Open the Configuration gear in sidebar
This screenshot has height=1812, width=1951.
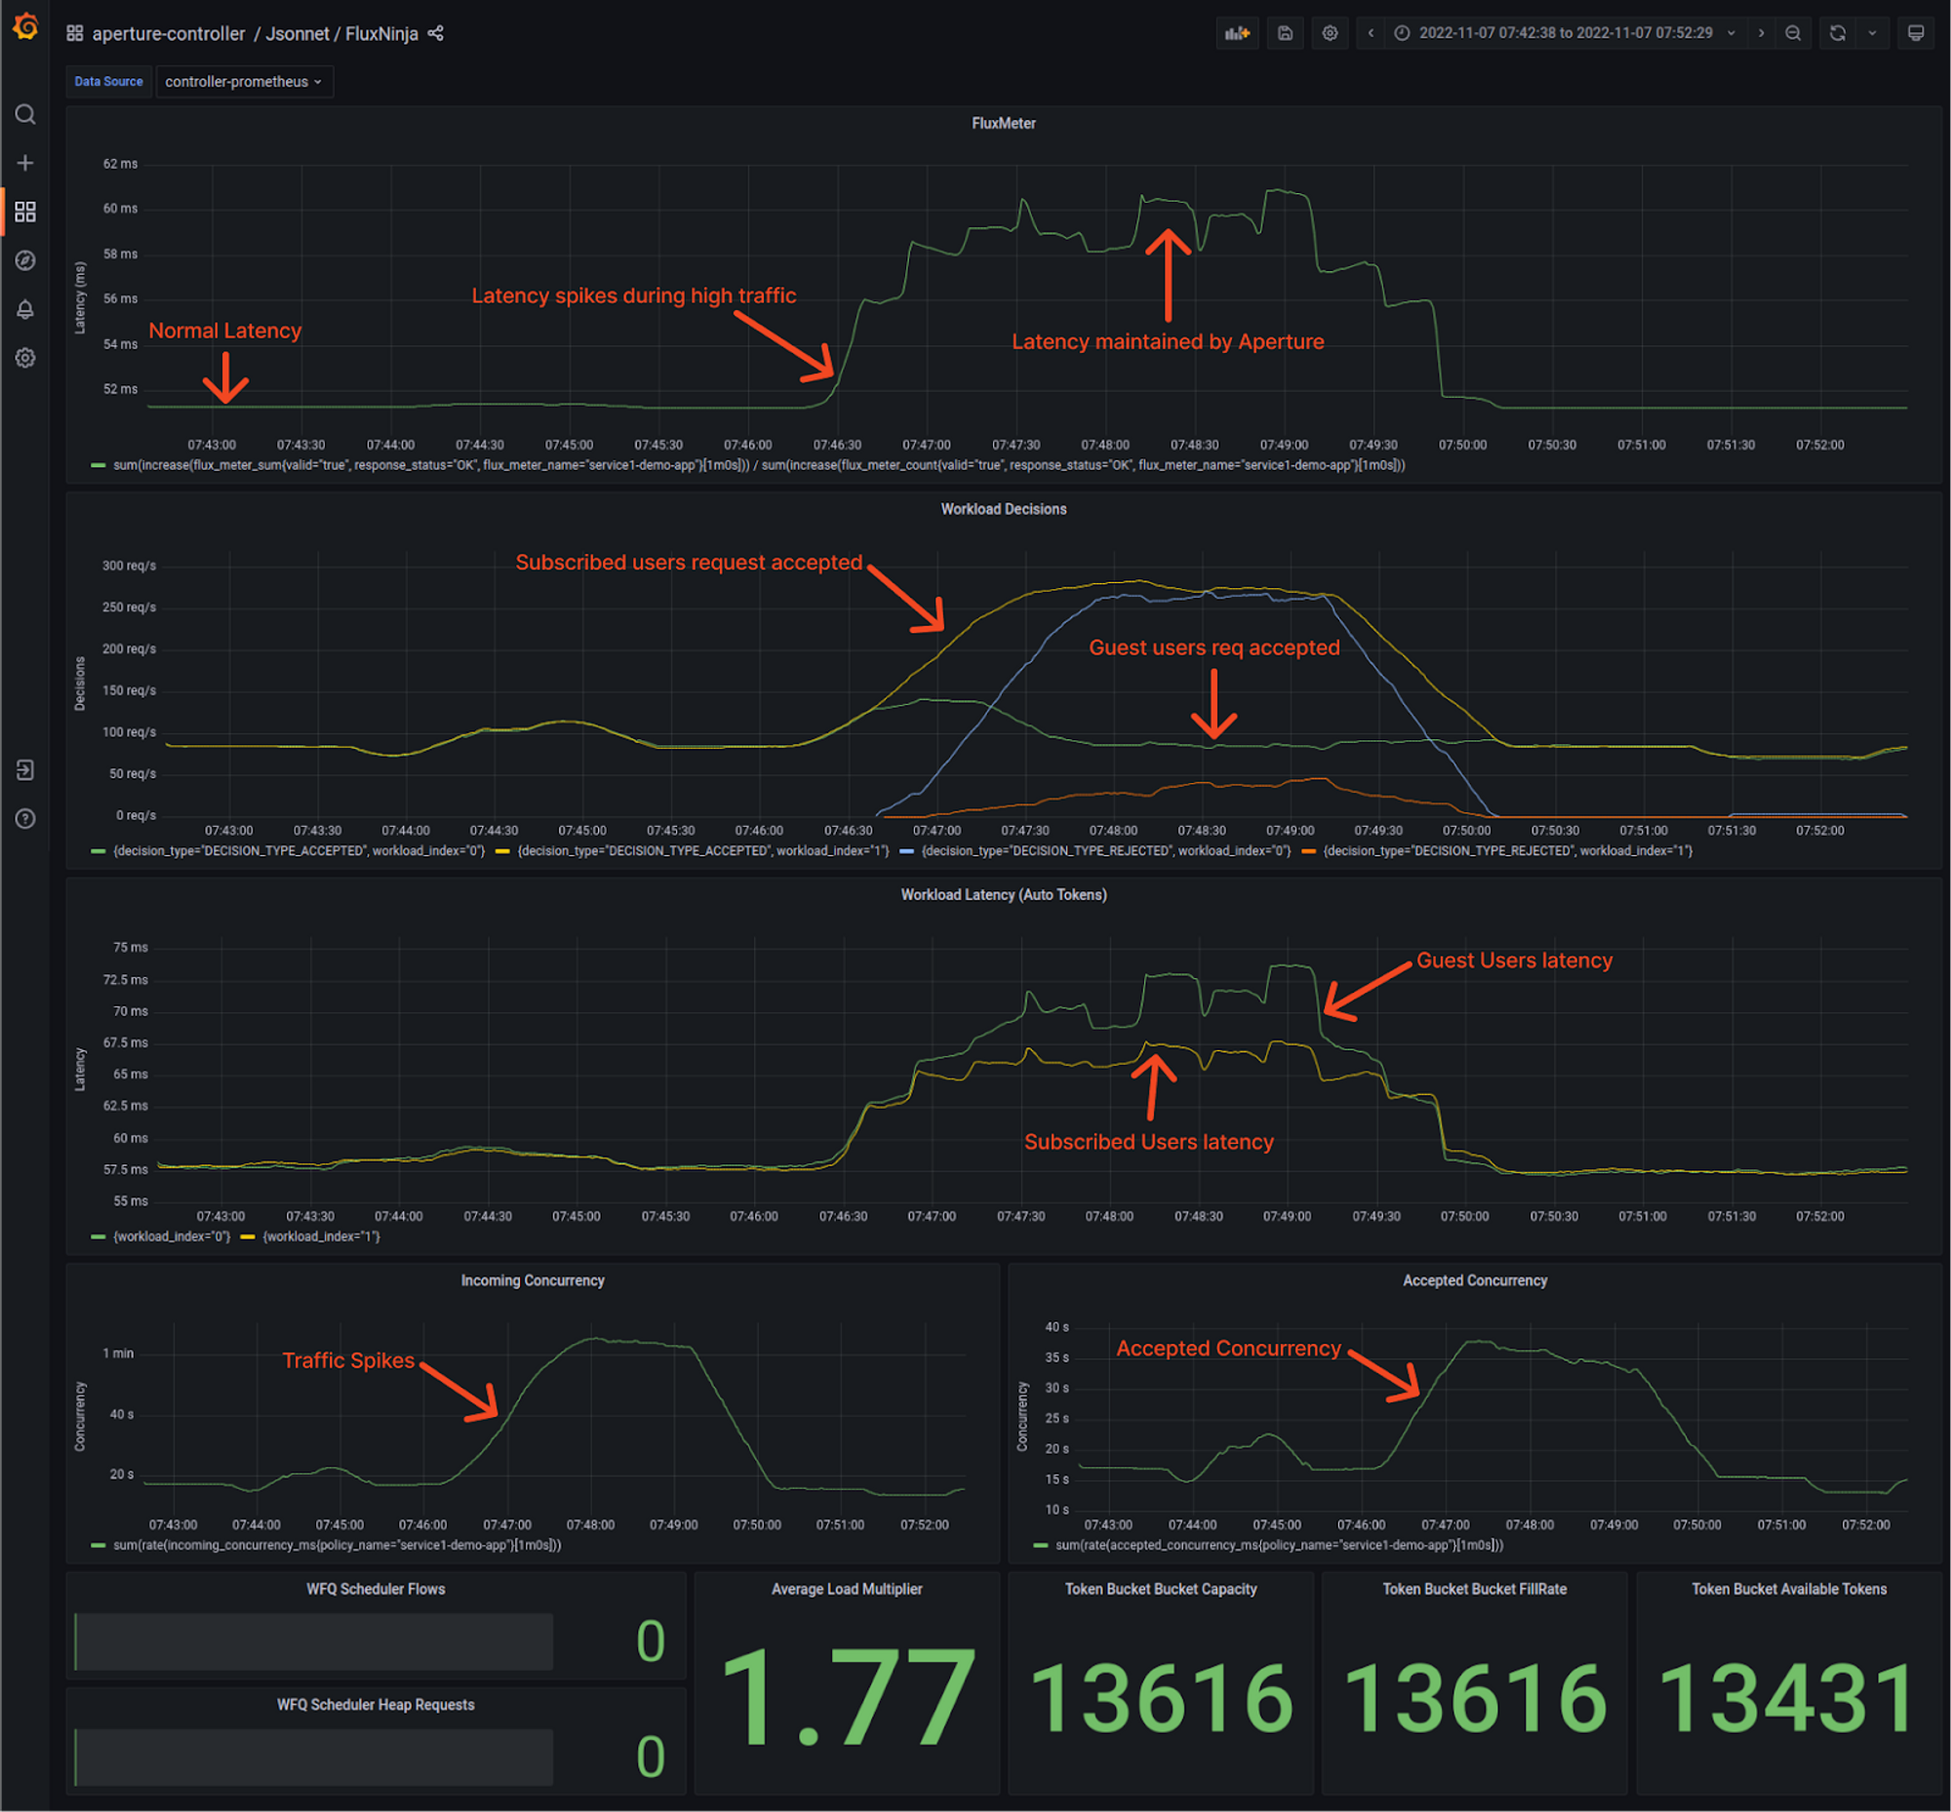(25, 358)
